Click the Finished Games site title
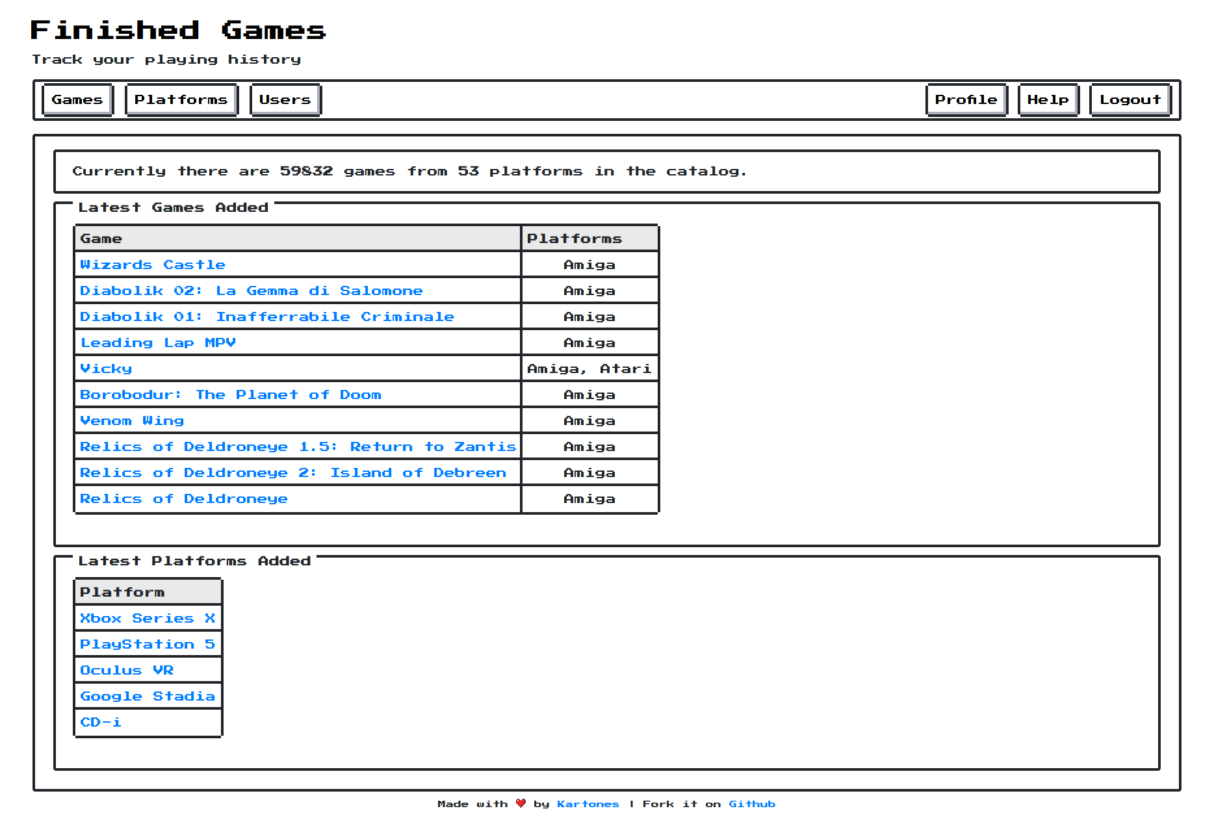Screen dimensions: 1214x826 coord(178,31)
